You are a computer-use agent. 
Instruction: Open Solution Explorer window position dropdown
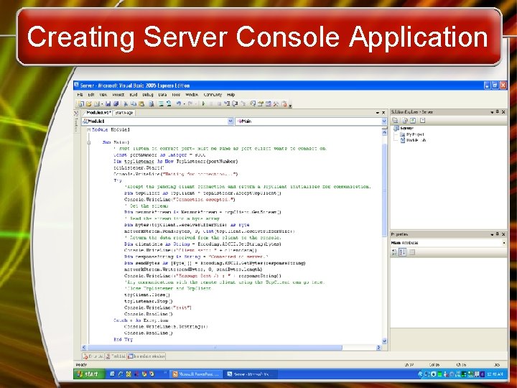(x=492, y=112)
